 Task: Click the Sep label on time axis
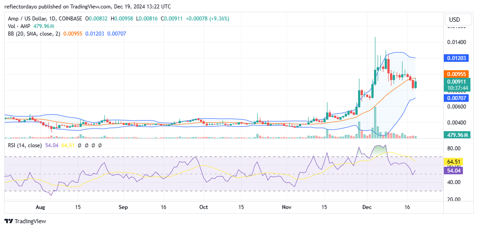[123, 207]
